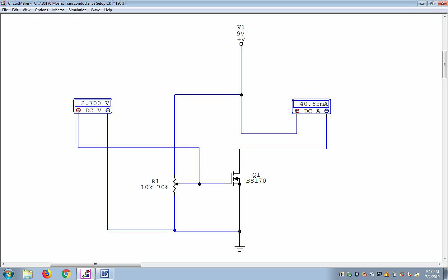Image resolution: width=448 pixels, height=280 pixels.
Task: Click the Show Desktop button
Action: [x=446, y=274]
